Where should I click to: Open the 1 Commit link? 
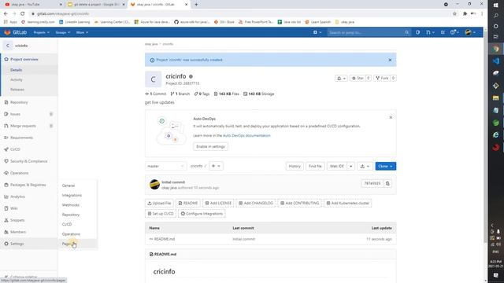(156, 94)
